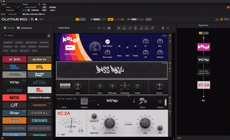Click the Native button
230x140 pixels.
pos(53,10)
